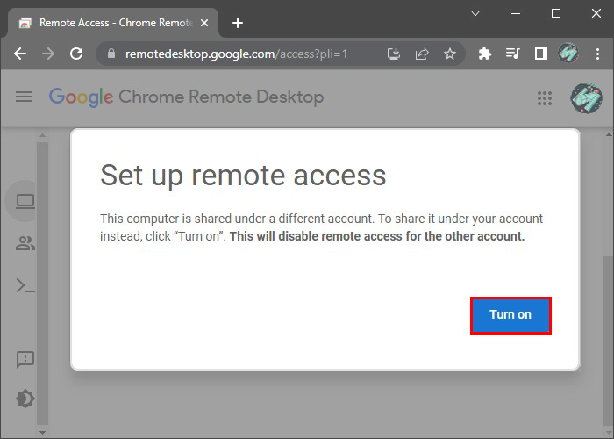Expand the tab search chevron
This screenshot has height=439, width=614.
coord(475,14)
